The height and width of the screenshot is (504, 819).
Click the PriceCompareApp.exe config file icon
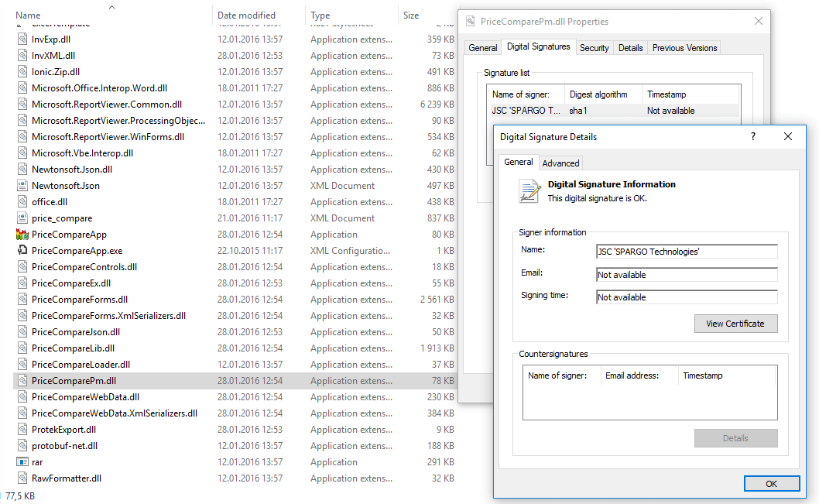[x=22, y=250]
